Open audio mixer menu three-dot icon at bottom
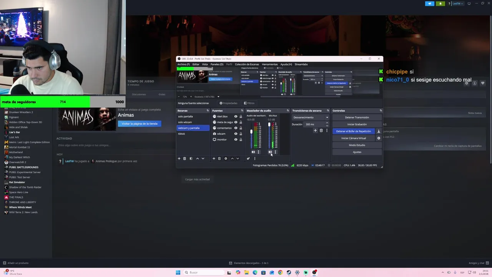The image size is (492, 277). tap(254, 159)
